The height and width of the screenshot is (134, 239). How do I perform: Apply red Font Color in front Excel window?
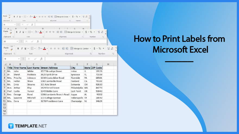[44, 48]
